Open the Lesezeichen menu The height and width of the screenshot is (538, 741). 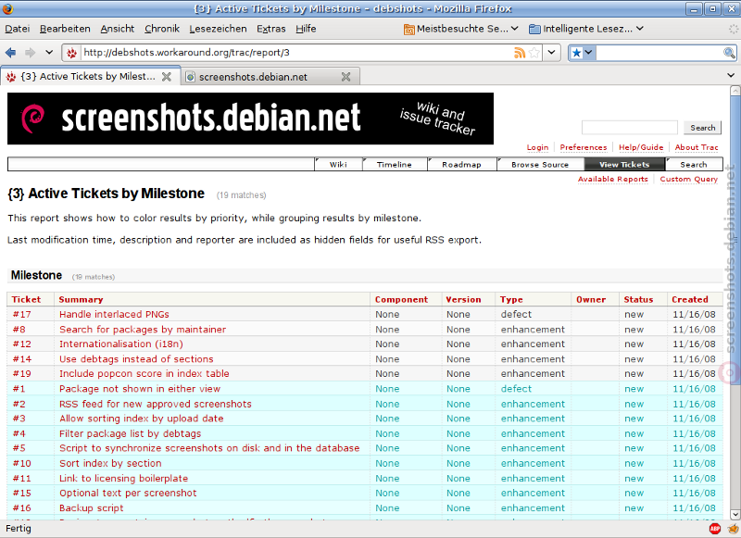(x=218, y=29)
